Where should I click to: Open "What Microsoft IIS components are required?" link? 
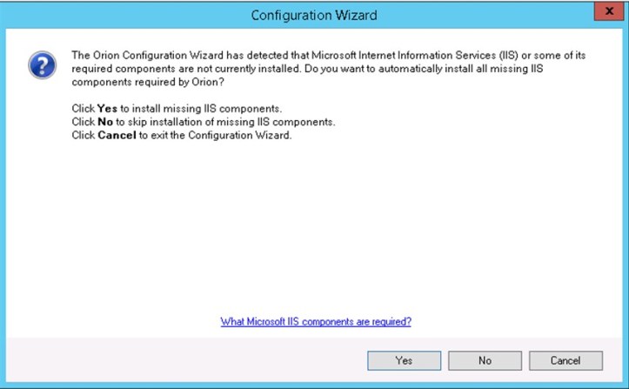(x=316, y=321)
